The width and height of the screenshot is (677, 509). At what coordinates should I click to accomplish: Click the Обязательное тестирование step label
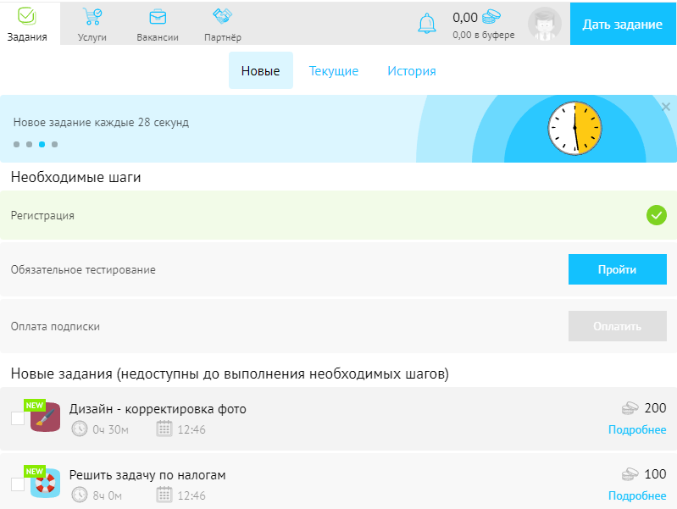(83, 270)
